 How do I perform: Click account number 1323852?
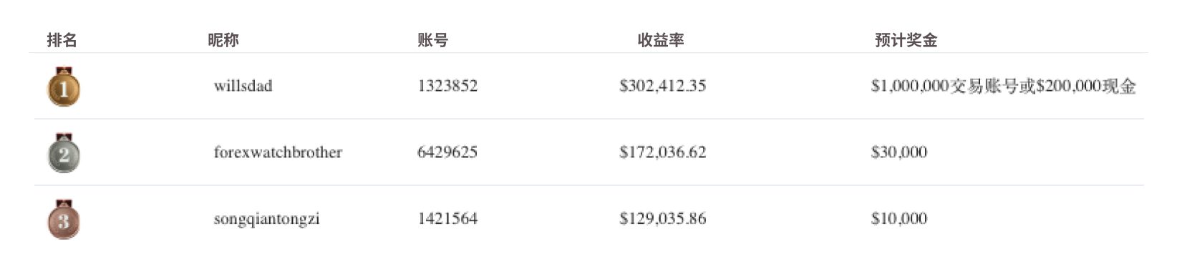click(447, 86)
